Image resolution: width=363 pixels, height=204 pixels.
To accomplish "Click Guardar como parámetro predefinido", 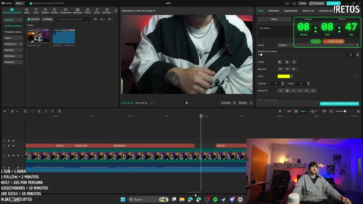I will pyautogui.click(x=339, y=104).
